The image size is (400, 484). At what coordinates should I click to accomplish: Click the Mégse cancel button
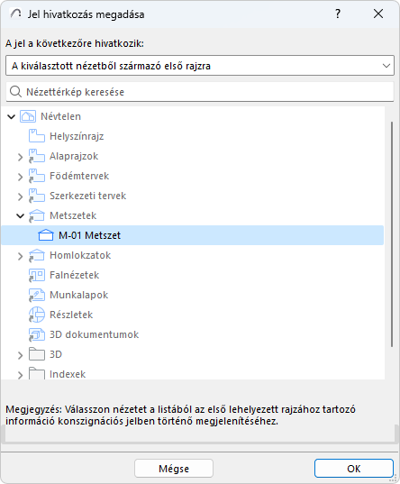(x=174, y=469)
